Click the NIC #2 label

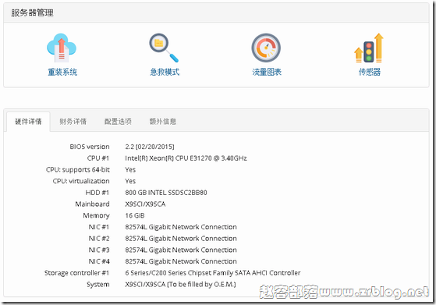pyautogui.click(x=99, y=239)
